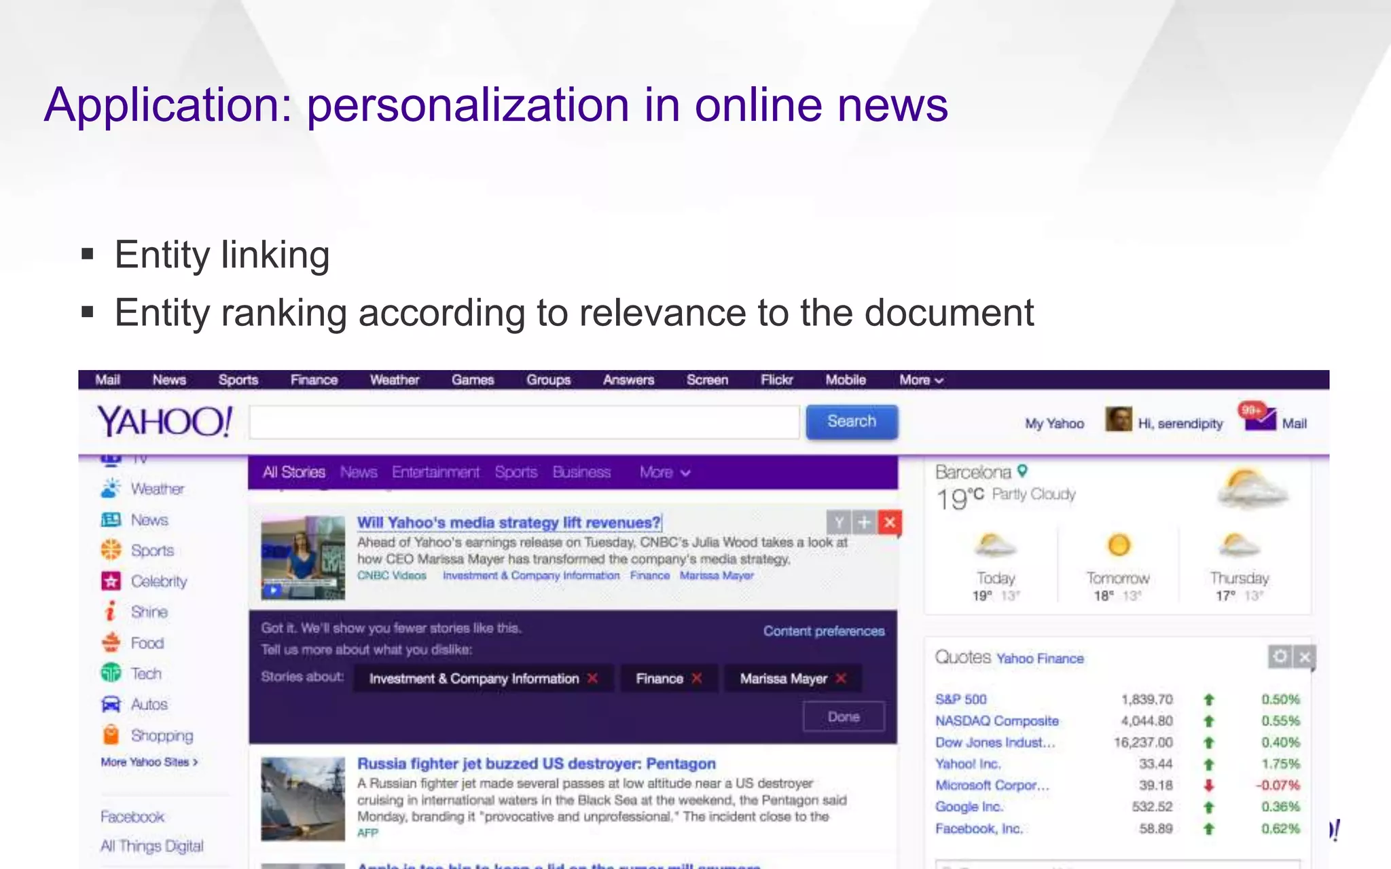This screenshot has width=1391, height=869.
Task: Click the Shine icon in sidebar
Action: [111, 612]
